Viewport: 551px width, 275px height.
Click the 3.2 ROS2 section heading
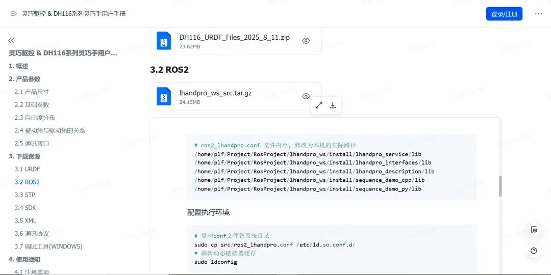point(169,70)
